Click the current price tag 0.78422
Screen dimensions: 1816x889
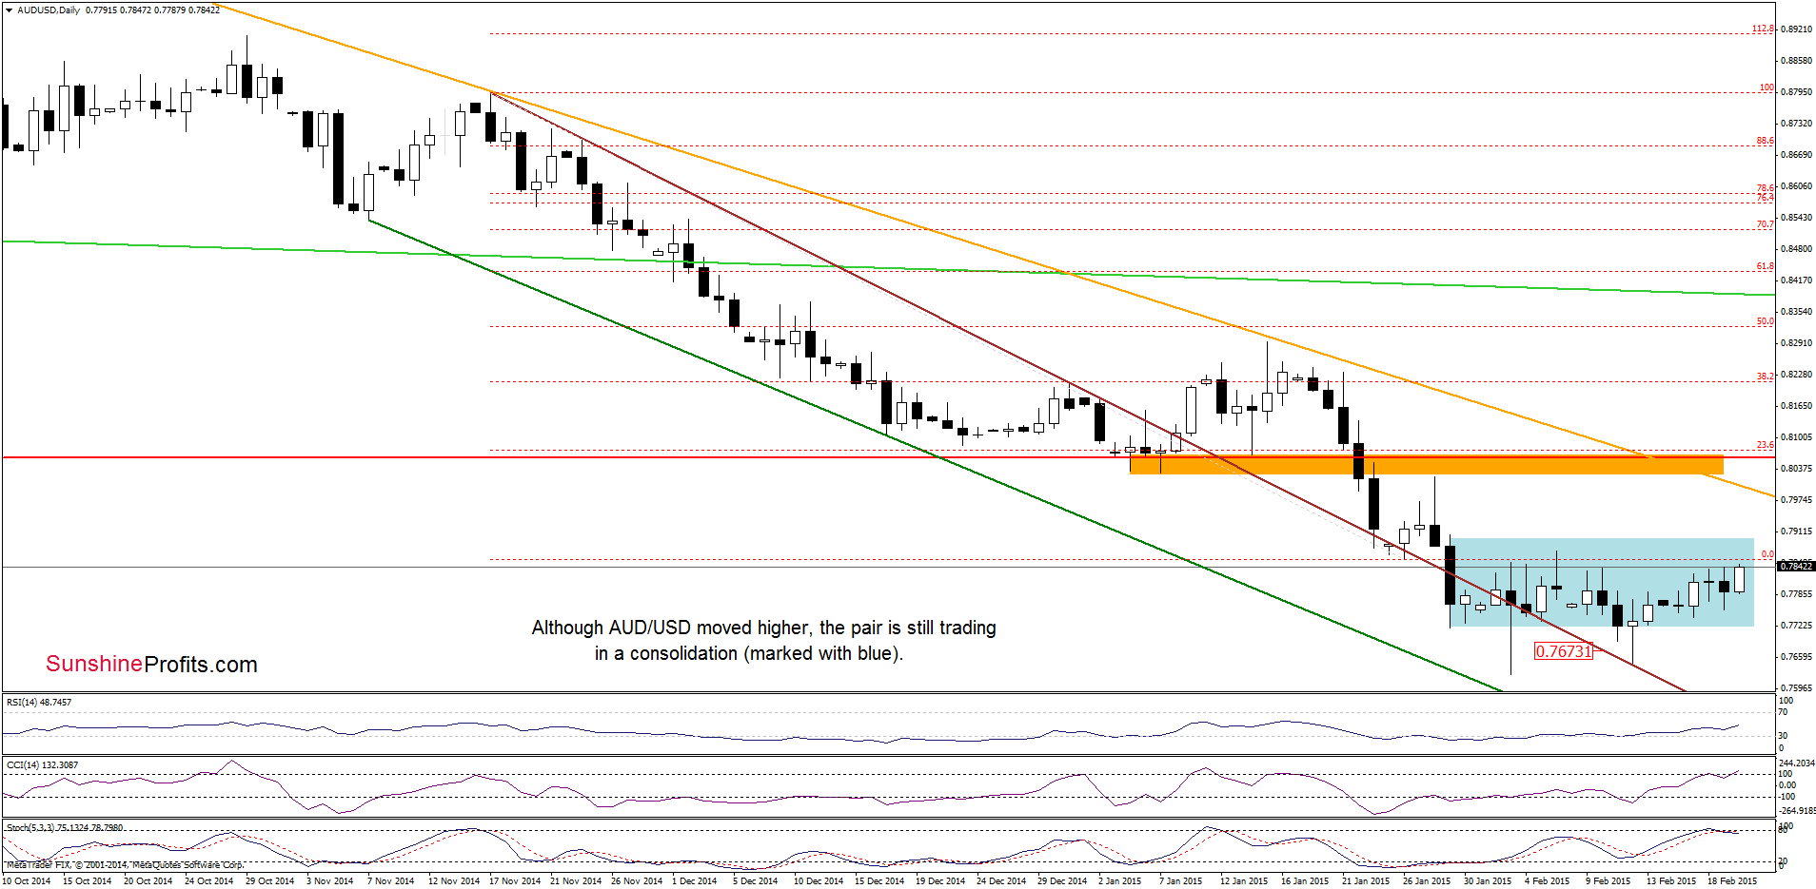pyautogui.click(x=1796, y=566)
